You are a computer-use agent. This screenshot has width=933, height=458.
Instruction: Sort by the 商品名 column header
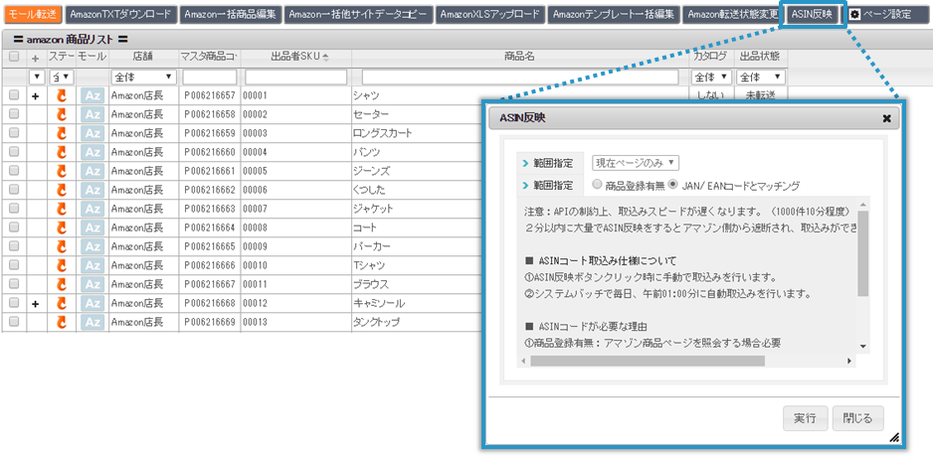pos(519,57)
